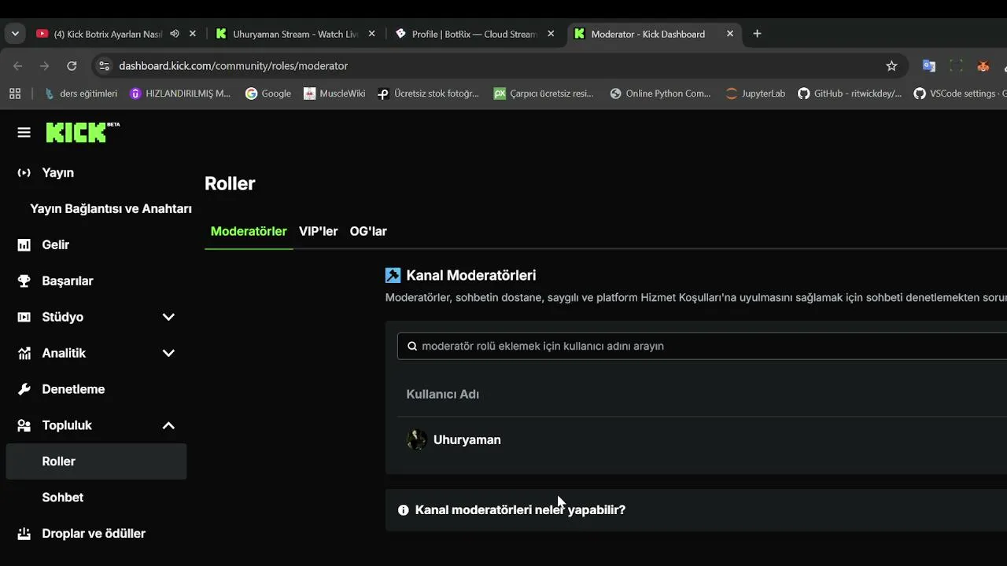
Task: Click the Gelir chart icon
Action: 24,245
